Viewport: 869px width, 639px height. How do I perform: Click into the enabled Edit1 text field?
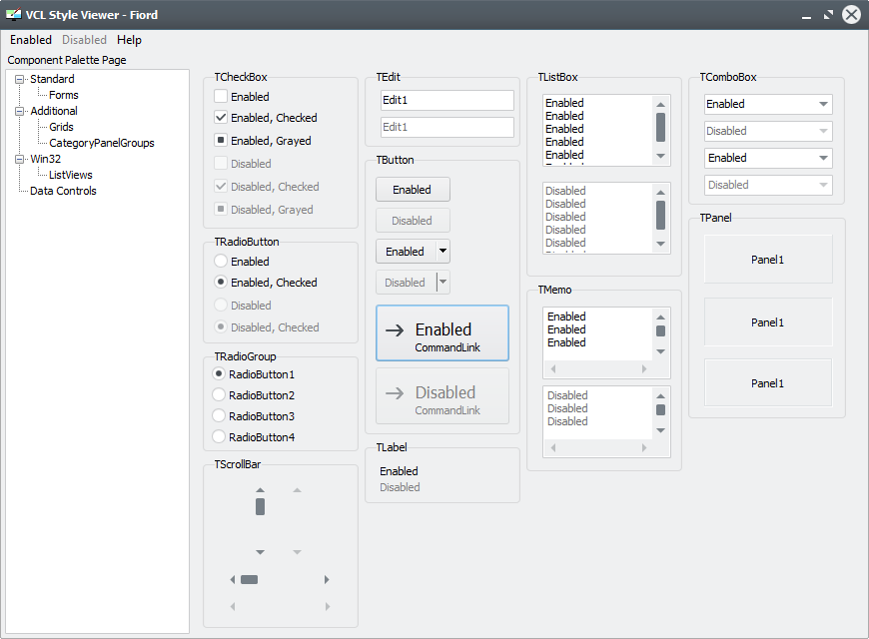(447, 100)
